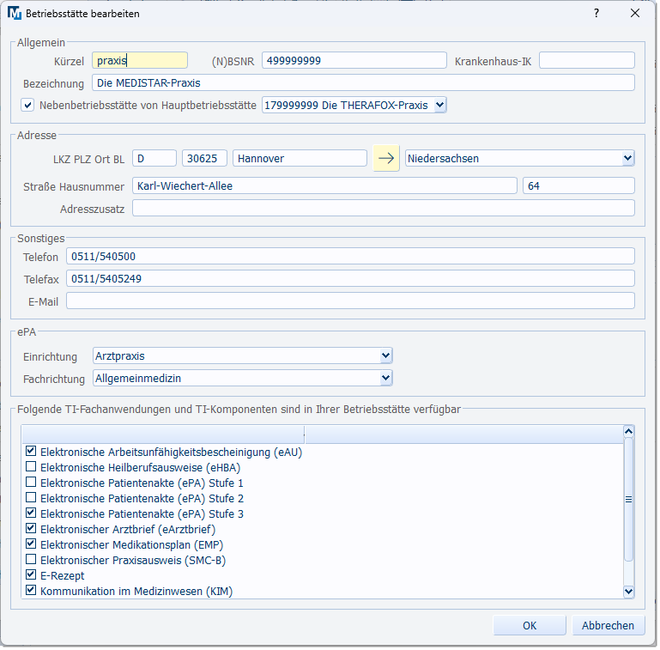Expand the Einrichtung Arztpraxis dropdown
Viewport: 660px width, 650px height.
point(385,356)
